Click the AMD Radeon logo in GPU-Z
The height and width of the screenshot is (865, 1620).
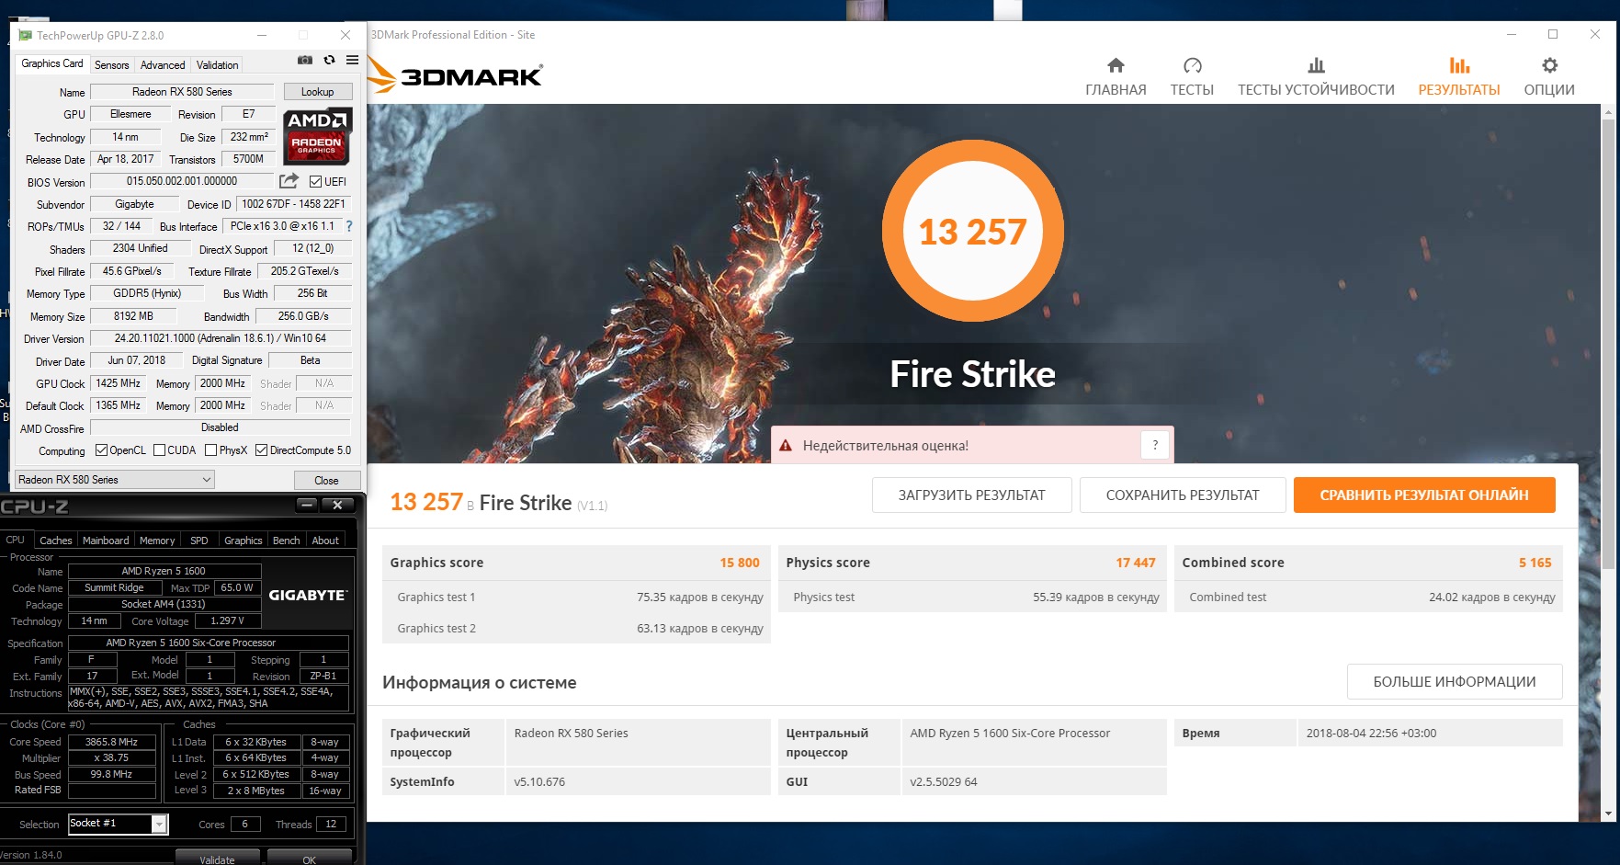(317, 137)
